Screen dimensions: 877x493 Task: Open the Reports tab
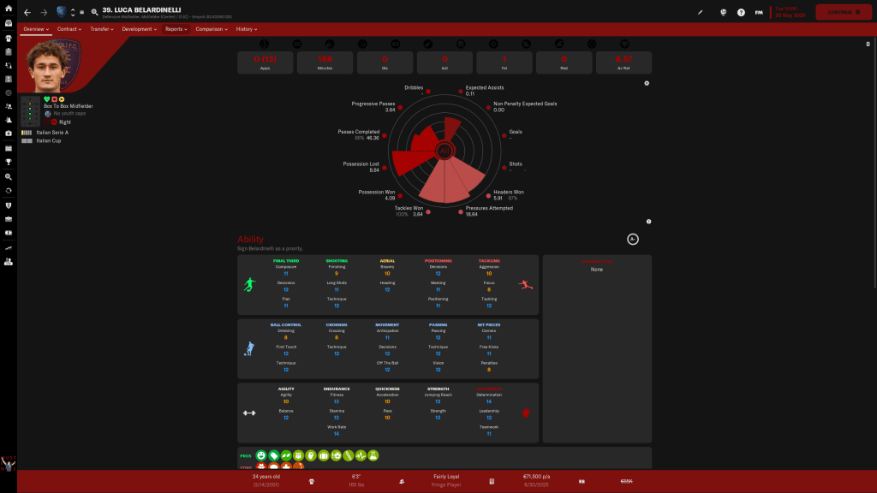coord(176,29)
